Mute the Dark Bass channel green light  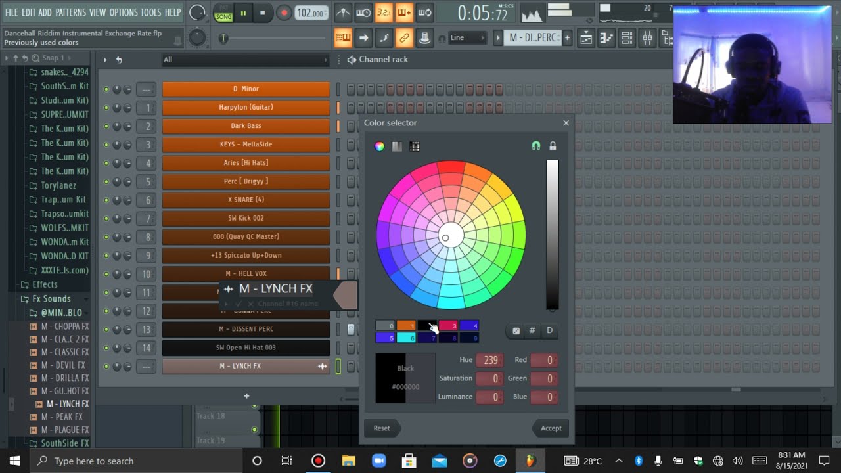click(106, 126)
